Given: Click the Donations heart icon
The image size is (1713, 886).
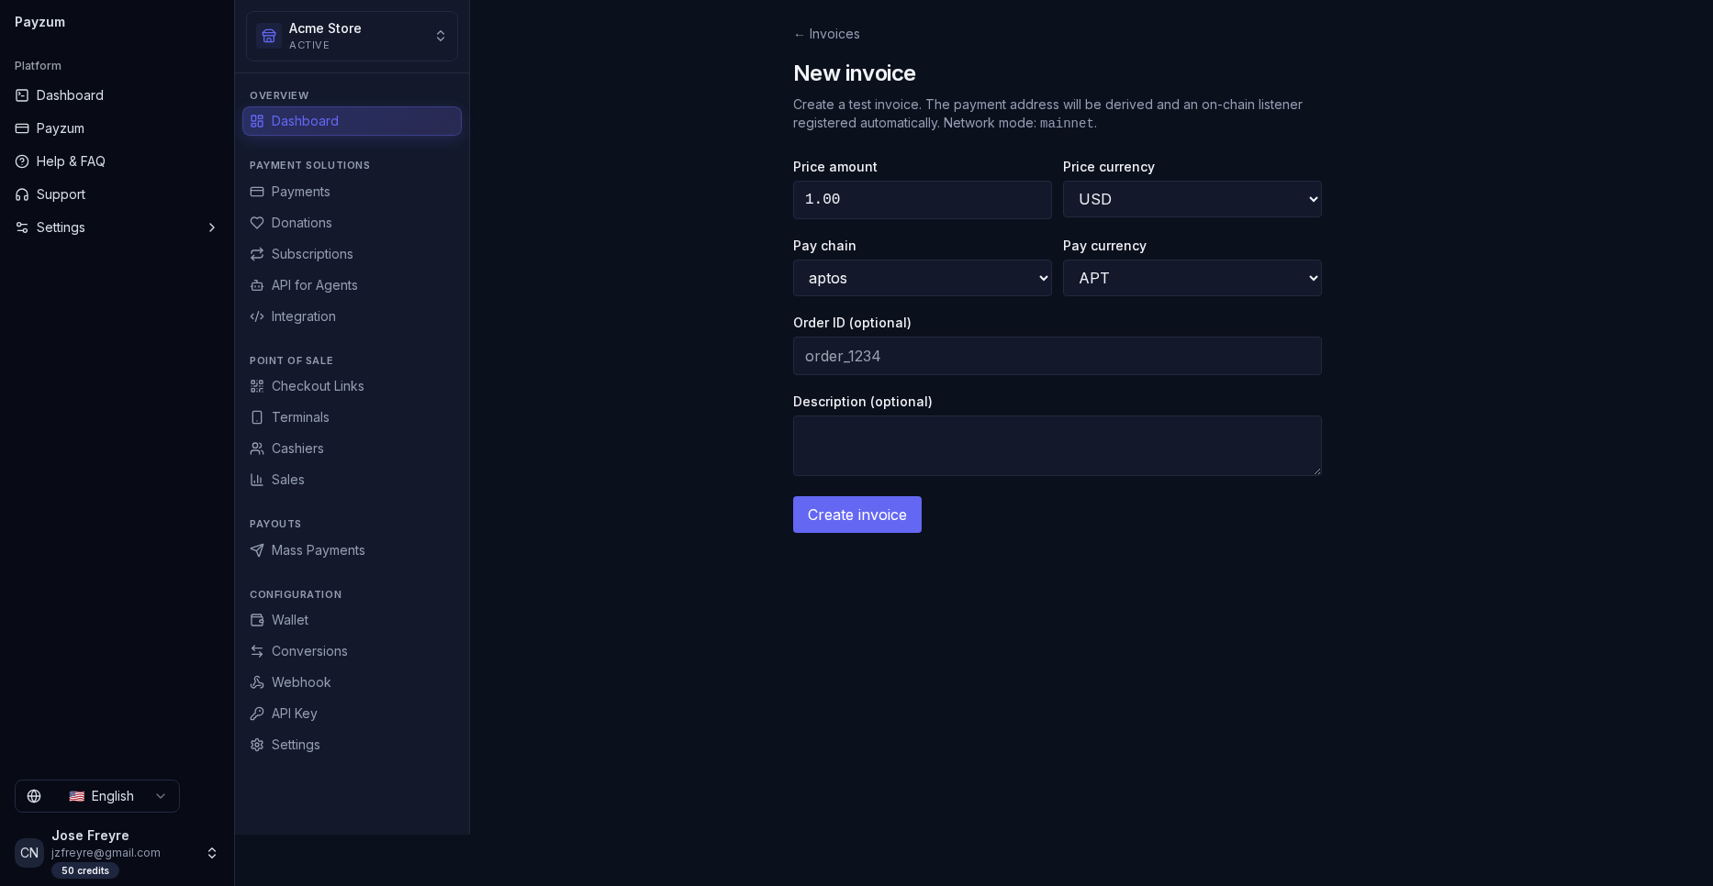Looking at the screenshot, I should [x=257, y=223].
